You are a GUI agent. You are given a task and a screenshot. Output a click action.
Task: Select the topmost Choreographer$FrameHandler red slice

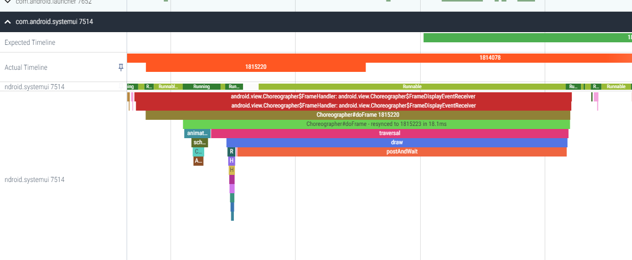[x=353, y=96]
